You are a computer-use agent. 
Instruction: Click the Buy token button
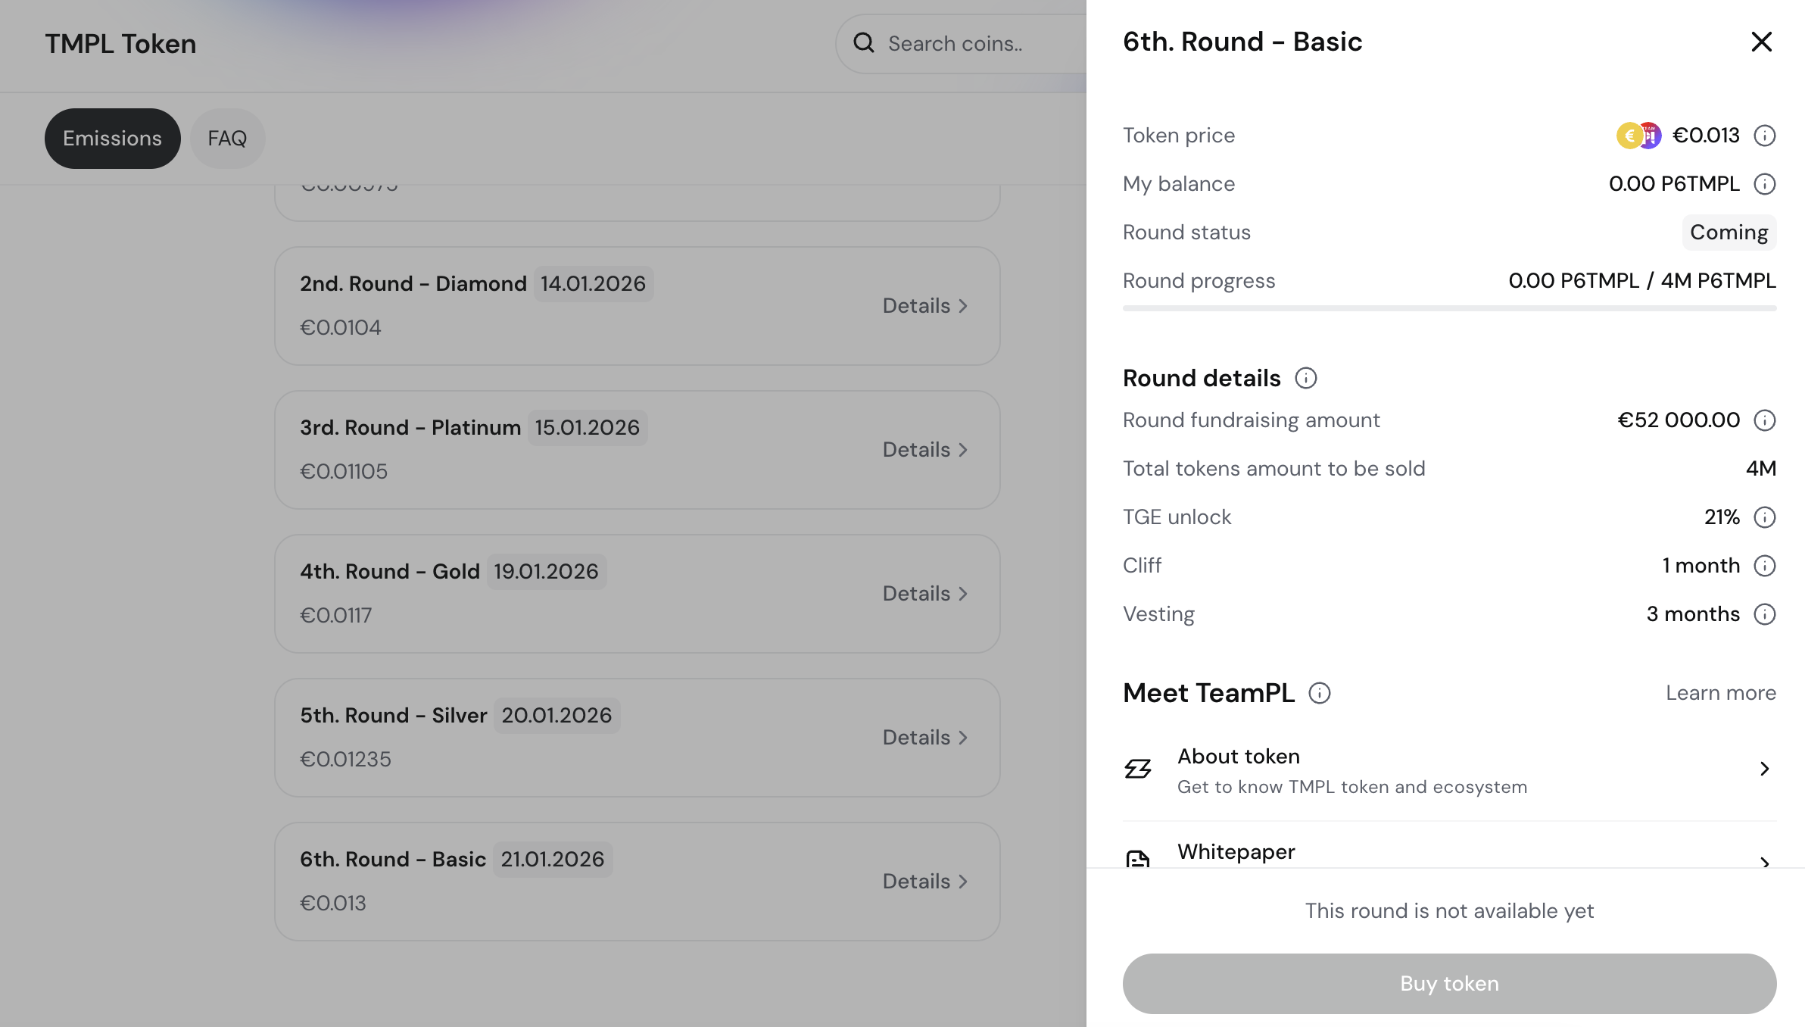tap(1448, 983)
